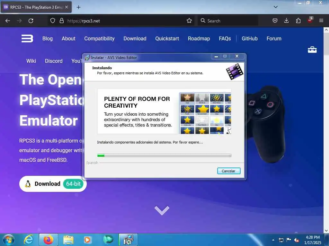
Task: Open the extensions puzzle icon
Action: coord(298,20)
